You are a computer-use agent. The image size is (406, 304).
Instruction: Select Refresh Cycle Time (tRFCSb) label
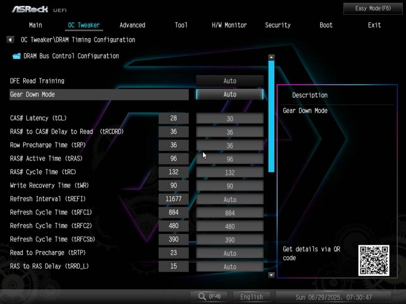(52, 239)
